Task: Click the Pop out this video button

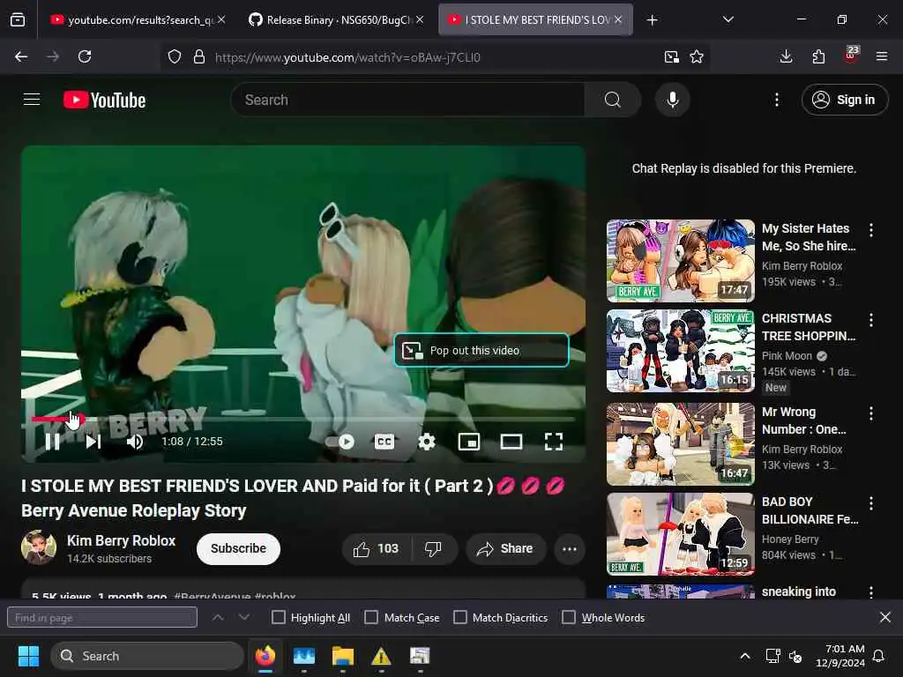Action: point(481,350)
